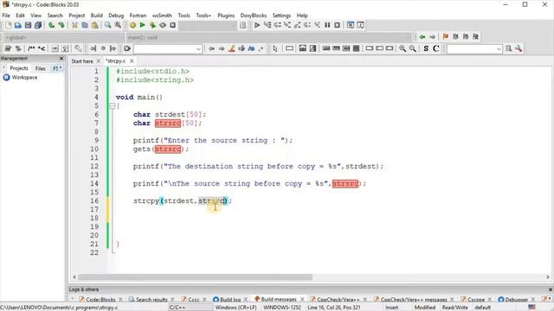Image resolution: width=554 pixels, height=311 pixels.
Task: Select the Workspace tree item
Action: click(24, 77)
